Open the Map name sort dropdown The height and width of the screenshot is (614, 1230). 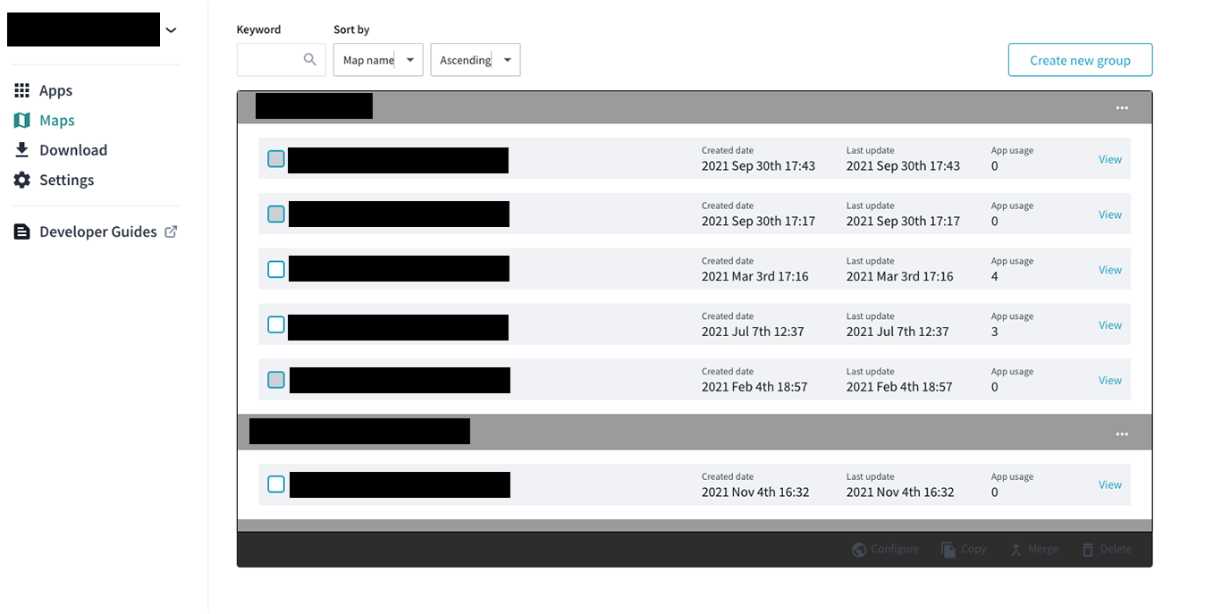pos(377,59)
